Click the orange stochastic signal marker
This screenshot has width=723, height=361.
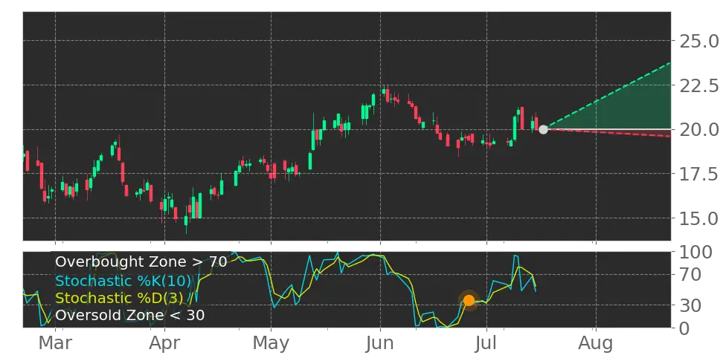click(469, 301)
